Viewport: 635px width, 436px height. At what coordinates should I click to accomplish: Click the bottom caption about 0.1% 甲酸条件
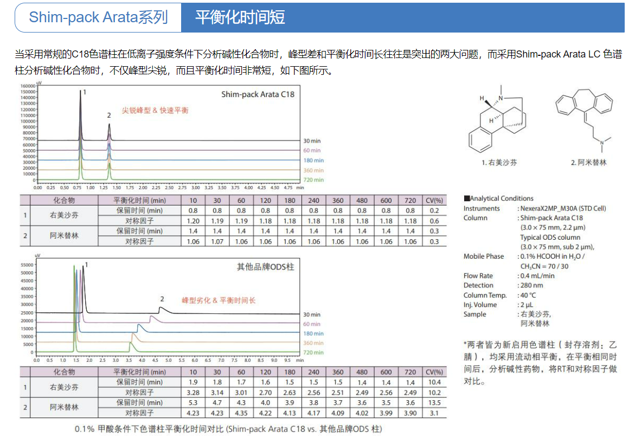click(228, 429)
